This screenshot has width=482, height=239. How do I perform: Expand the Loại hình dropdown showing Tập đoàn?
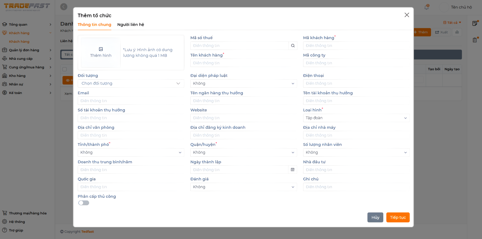click(x=356, y=118)
